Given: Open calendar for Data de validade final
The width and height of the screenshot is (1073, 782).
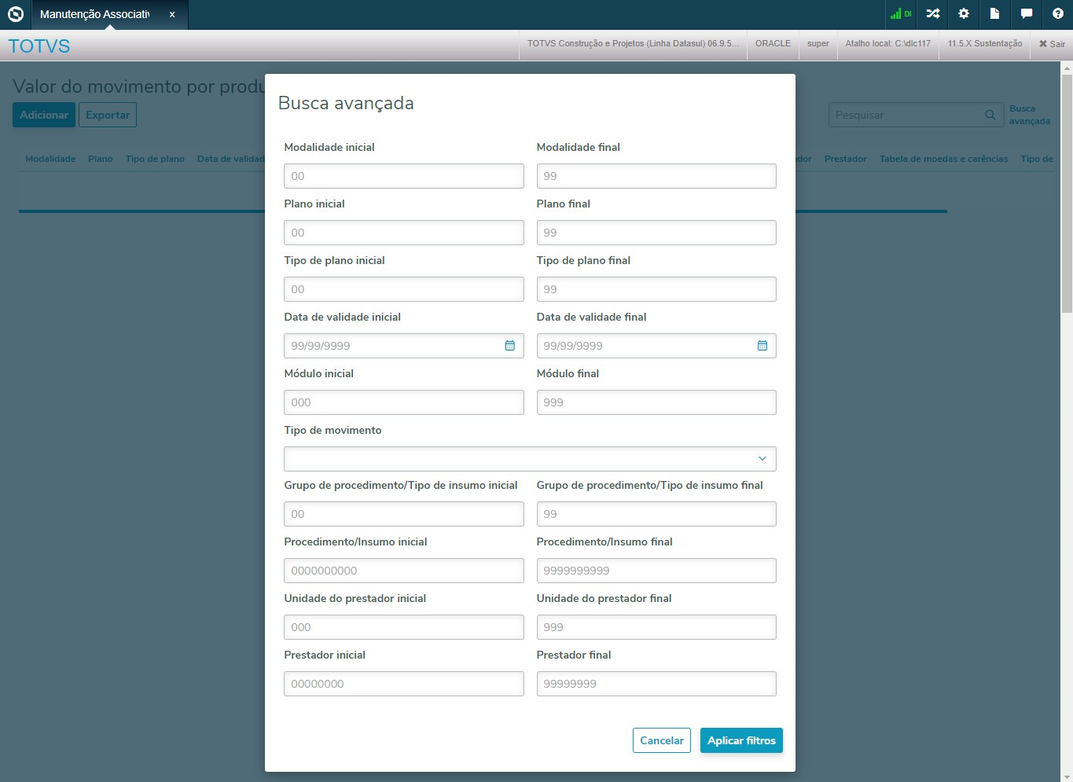Looking at the screenshot, I should pyautogui.click(x=762, y=346).
